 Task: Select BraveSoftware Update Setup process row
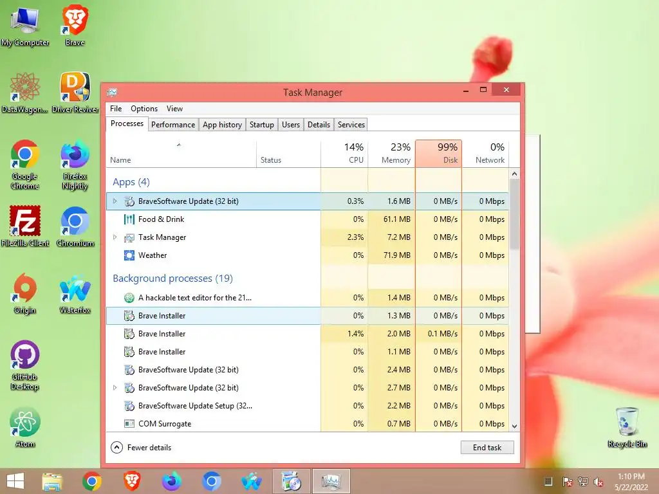pos(307,407)
